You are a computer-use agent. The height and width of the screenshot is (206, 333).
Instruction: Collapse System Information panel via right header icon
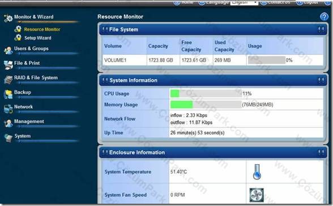click(x=321, y=80)
